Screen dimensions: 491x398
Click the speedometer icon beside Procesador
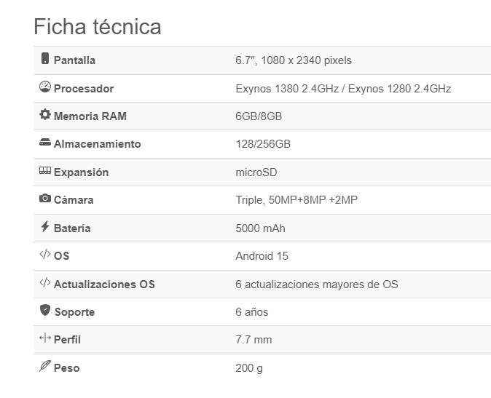[45, 87]
